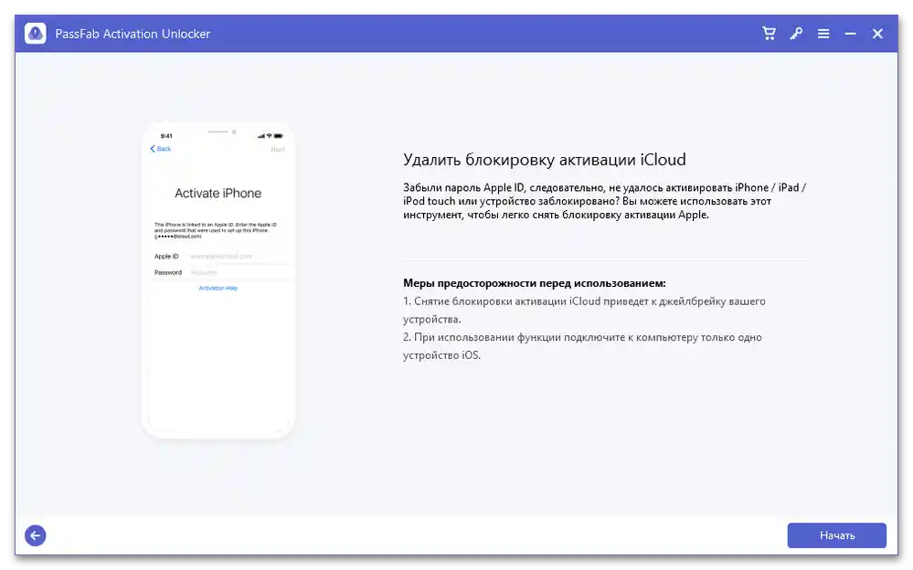Select the heading Удалить блокировку активации iCloud
Image resolution: width=913 pixels, height=570 pixels.
coord(545,160)
